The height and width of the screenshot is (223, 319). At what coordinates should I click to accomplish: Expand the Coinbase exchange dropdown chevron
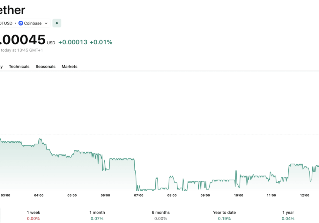click(x=46, y=23)
